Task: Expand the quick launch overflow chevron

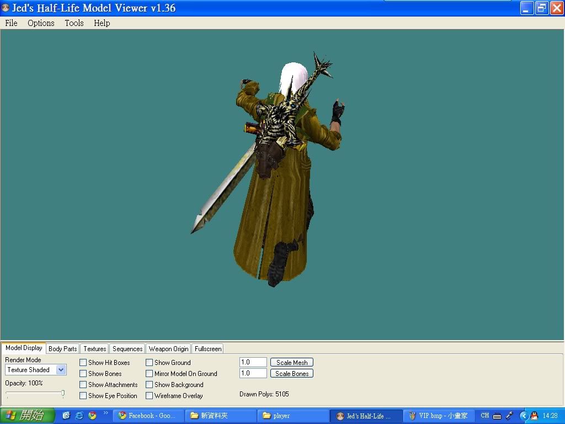Action: point(105,413)
